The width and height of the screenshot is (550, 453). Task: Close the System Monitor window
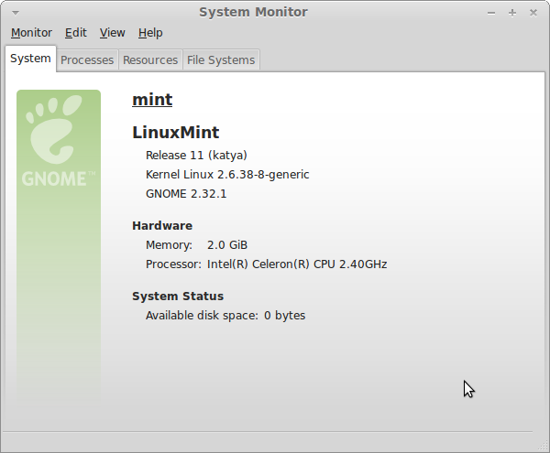tap(533, 13)
